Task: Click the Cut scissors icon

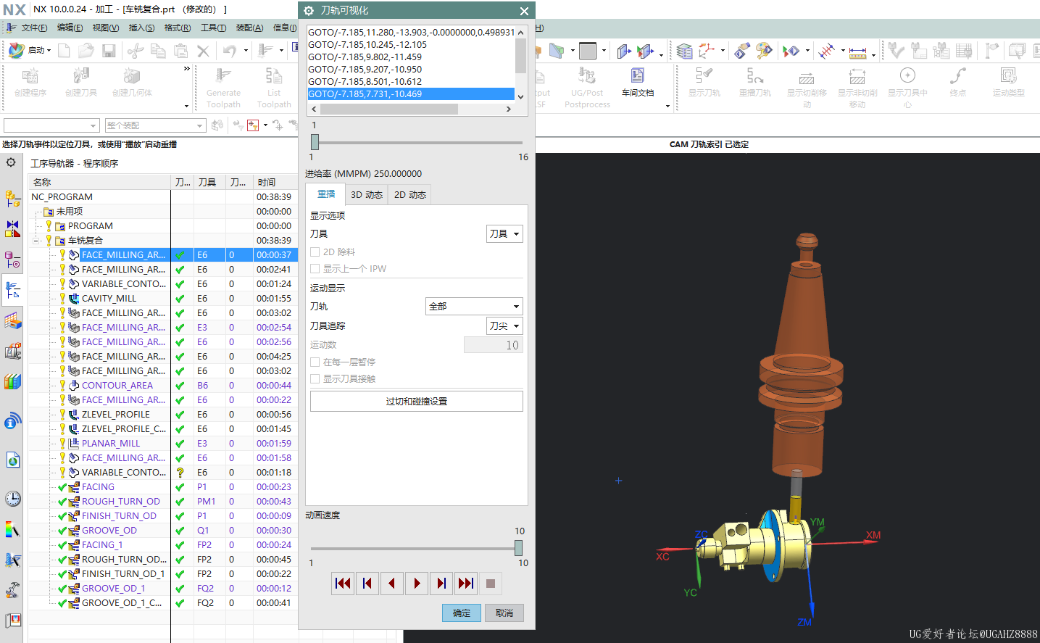Action: [135, 50]
